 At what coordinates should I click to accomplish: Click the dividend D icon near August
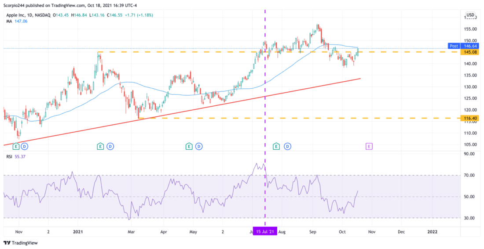tap(288, 146)
